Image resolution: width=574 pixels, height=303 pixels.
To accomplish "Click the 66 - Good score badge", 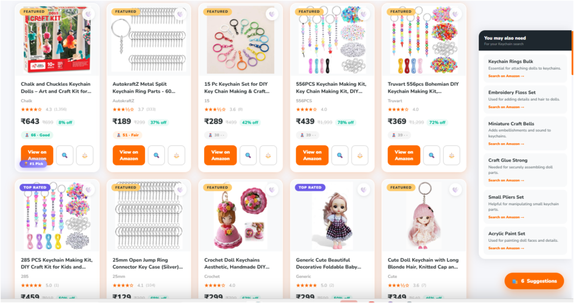I will [38, 135].
